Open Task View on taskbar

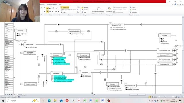pos(43,100)
